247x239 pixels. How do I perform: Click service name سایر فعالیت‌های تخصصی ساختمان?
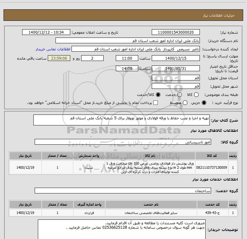pyautogui.click(x=151, y=213)
